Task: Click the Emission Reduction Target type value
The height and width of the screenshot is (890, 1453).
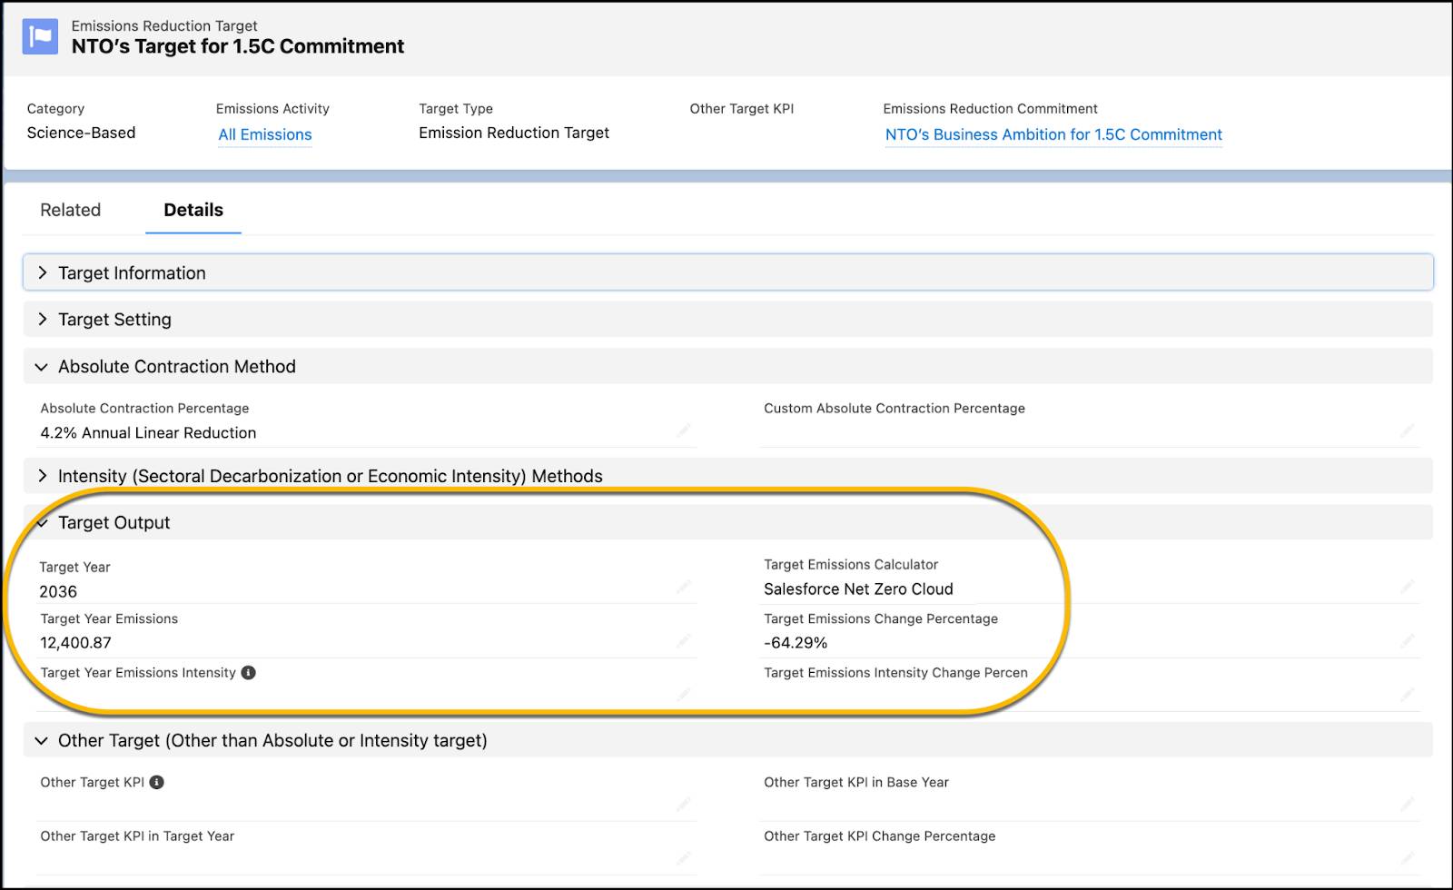Action: pos(514,133)
